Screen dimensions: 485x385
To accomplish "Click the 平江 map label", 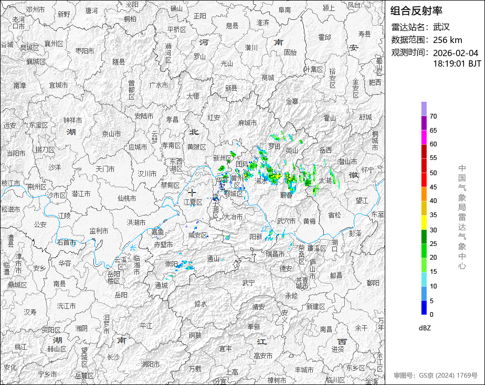I will pyautogui.click(x=146, y=326).
